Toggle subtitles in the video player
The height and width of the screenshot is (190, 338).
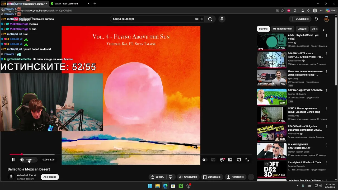pos(213,160)
